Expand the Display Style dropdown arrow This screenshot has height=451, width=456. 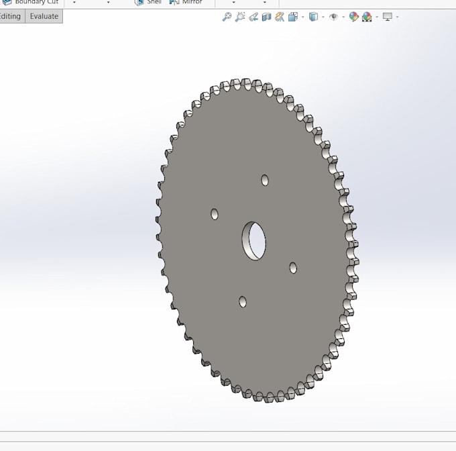point(323,17)
